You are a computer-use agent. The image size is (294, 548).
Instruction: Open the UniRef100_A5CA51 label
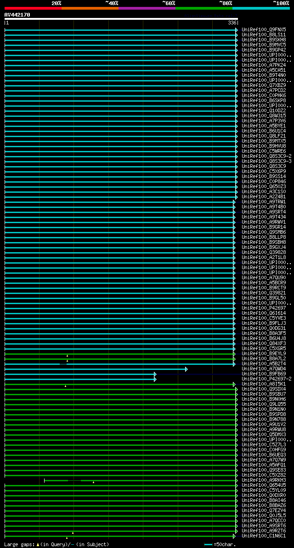click(264, 70)
